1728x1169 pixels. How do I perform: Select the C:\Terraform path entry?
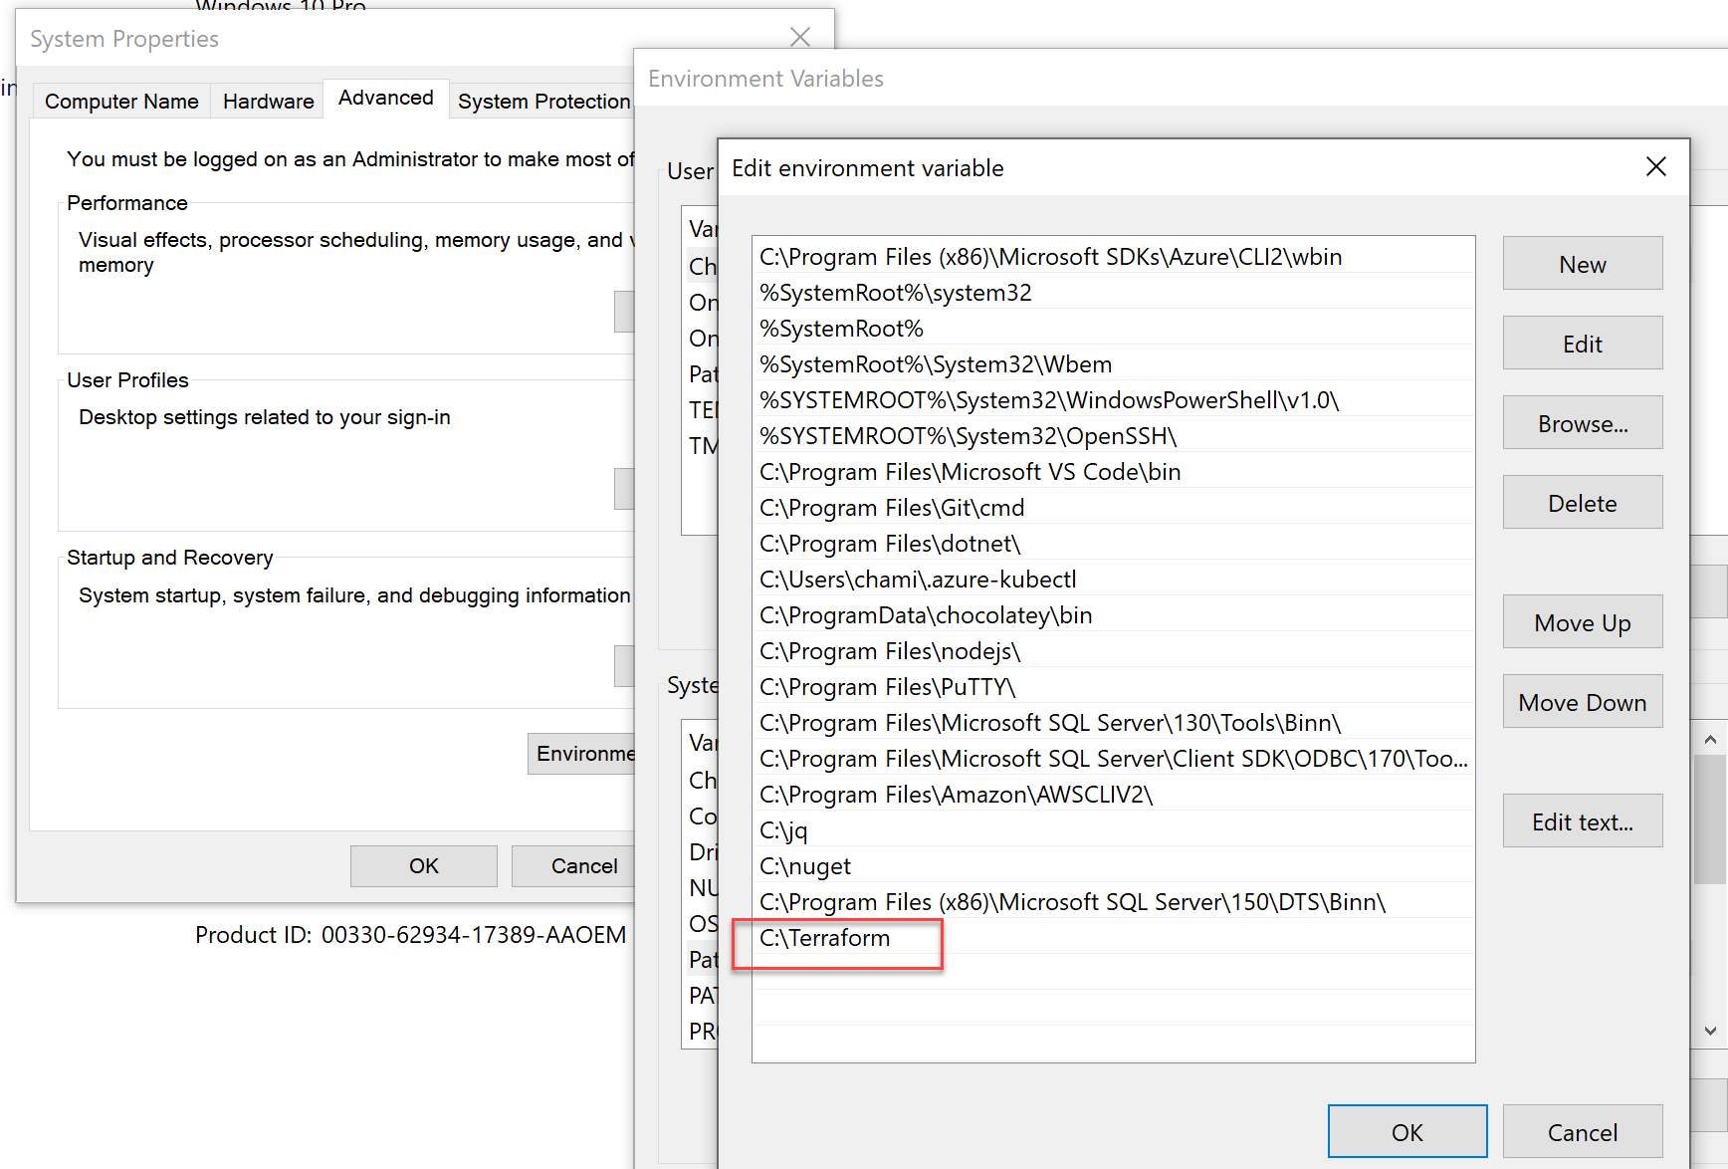tap(838, 937)
